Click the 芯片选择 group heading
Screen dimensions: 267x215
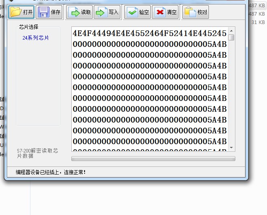click(29, 27)
